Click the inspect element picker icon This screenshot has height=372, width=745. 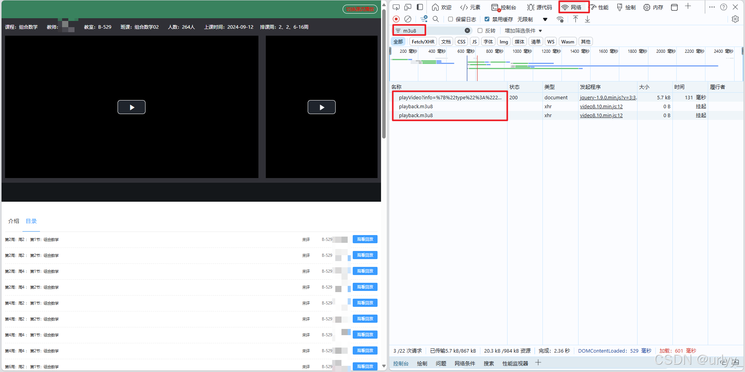point(396,7)
